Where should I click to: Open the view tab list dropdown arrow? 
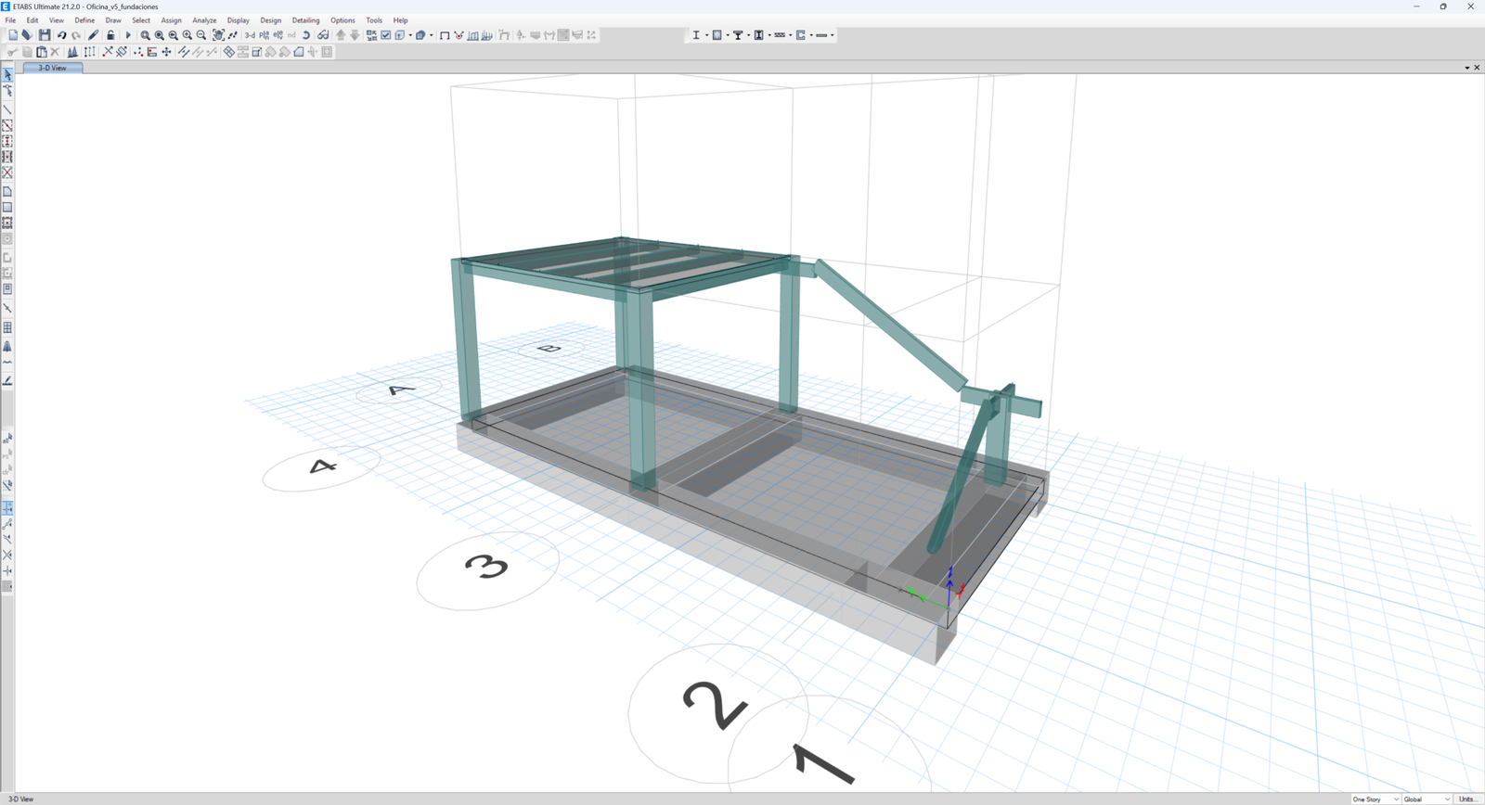[x=1467, y=68]
